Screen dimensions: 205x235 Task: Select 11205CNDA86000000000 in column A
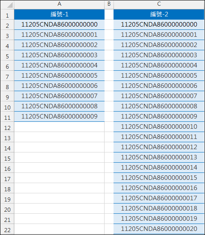coord(59,25)
